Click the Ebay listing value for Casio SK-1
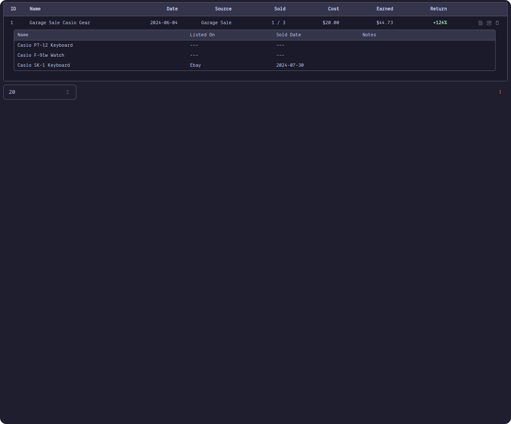The image size is (511, 424). click(195, 65)
